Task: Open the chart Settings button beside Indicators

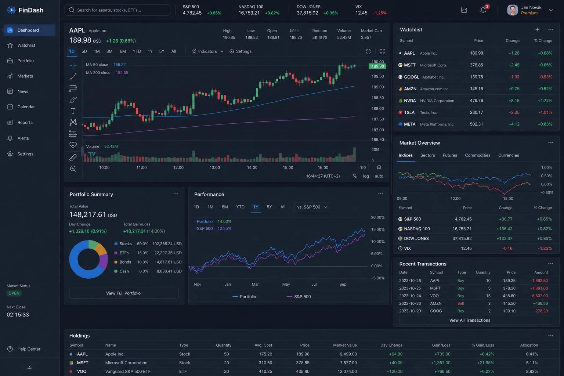Action: pyautogui.click(x=241, y=51)
